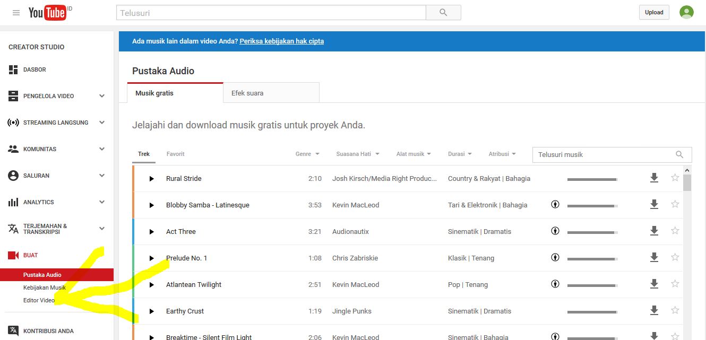Click the Upload button
The height and width of the screenshot is (340, 706).
tap(654, 12)
